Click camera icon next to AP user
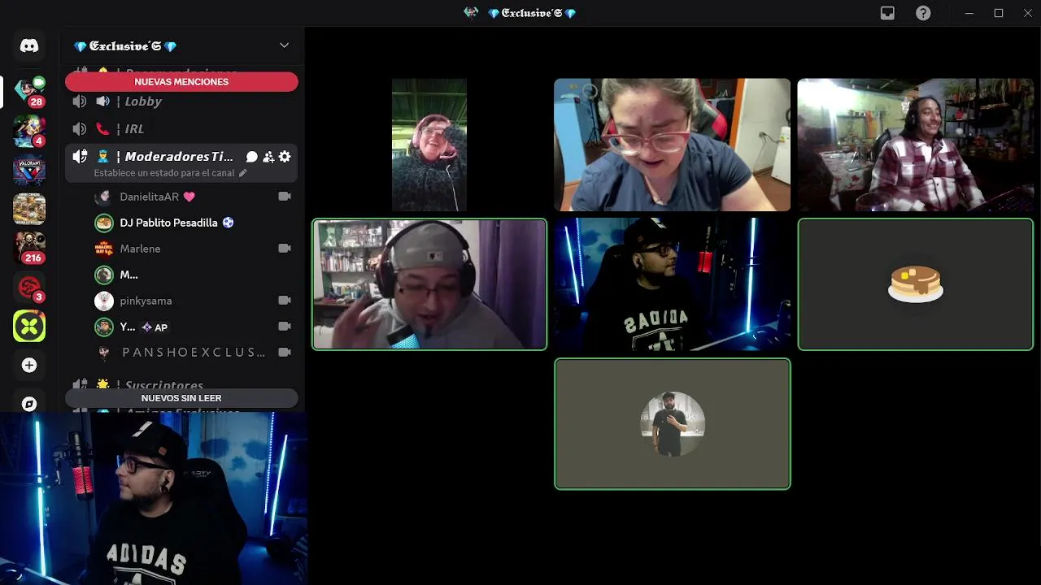 (285, 327)
